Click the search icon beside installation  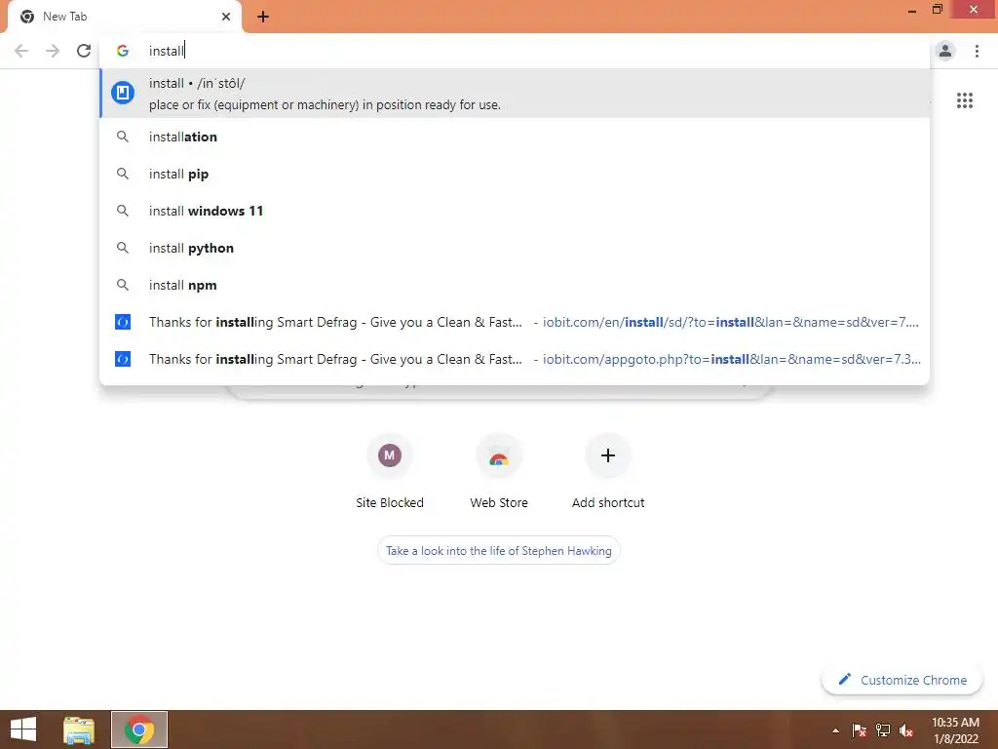[123, 137]
